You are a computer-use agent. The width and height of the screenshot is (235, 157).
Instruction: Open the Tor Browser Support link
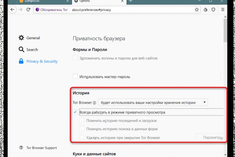pyautogui.click(x=41, y=148)
